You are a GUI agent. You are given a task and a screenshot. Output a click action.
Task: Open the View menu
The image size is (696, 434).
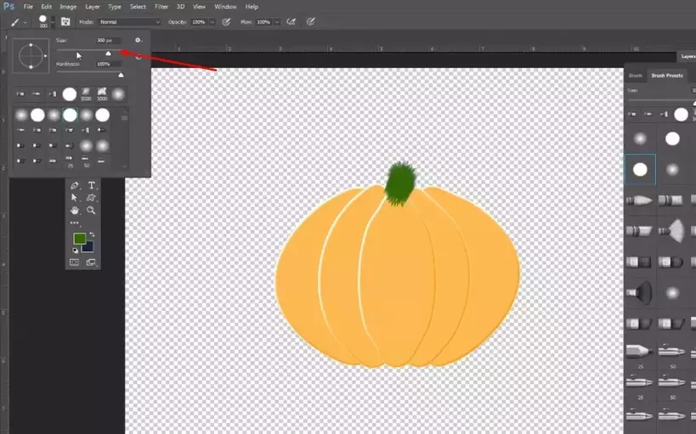199,7
